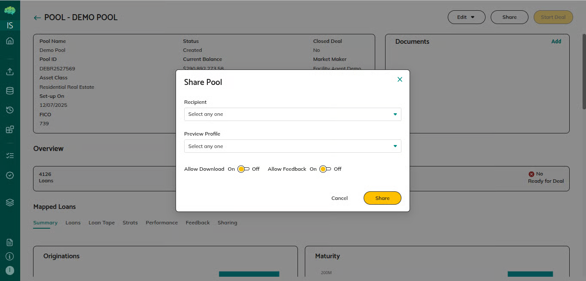
Task: Open the Edit dropdown button
Action: pyautogui.click(x=466, y=17)
